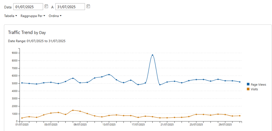Select the last Page Views data point
The image size is (272, 131).
[240, 82]
